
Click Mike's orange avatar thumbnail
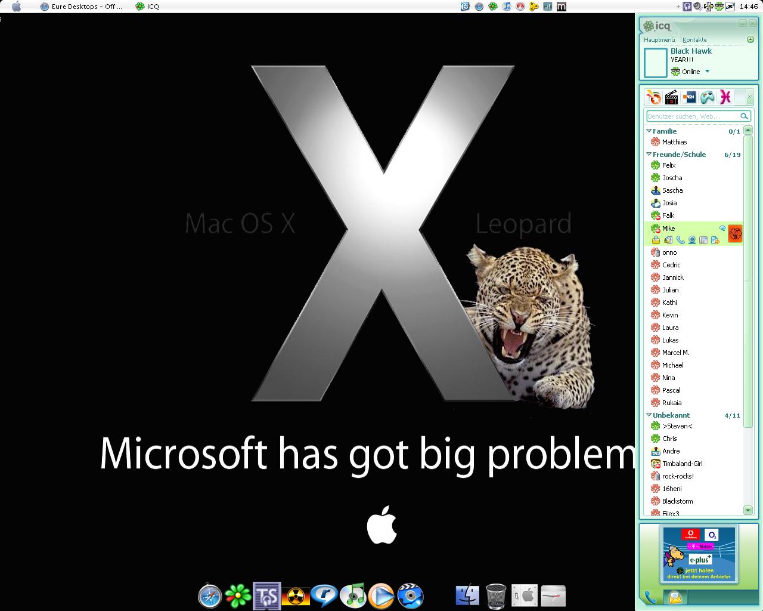(x=735, y=233)
